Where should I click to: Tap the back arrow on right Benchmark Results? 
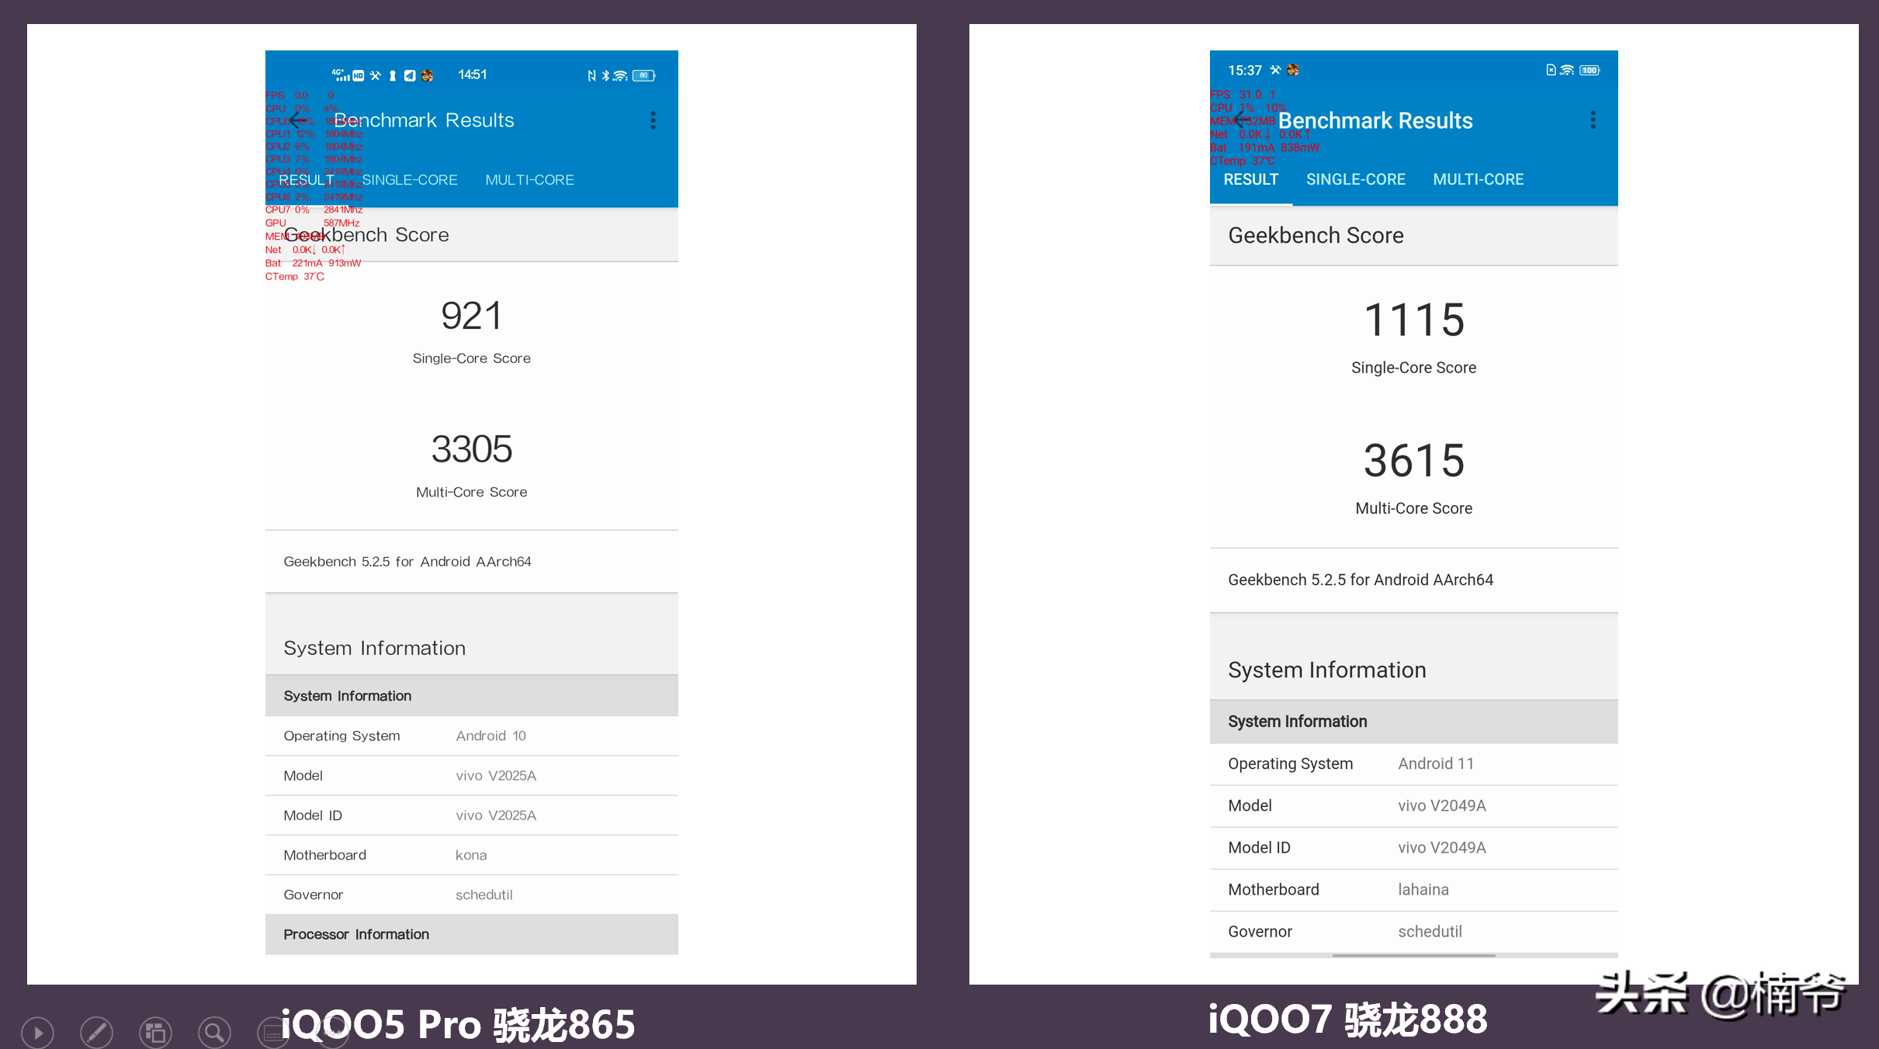click(x=1240, y=119)
